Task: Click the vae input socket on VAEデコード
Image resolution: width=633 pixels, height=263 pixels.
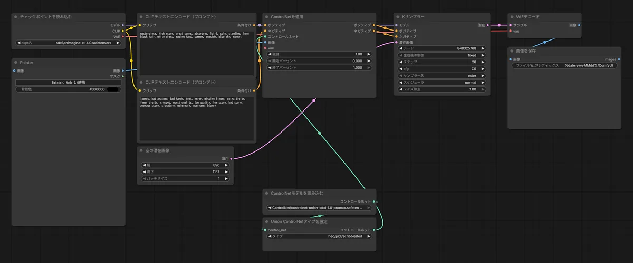Action: 511,31
